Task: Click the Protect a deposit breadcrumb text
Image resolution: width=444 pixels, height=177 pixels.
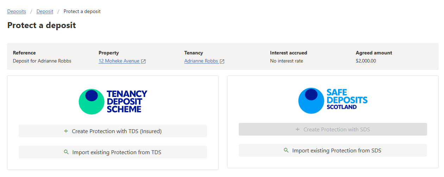Action: coord(82,11)
